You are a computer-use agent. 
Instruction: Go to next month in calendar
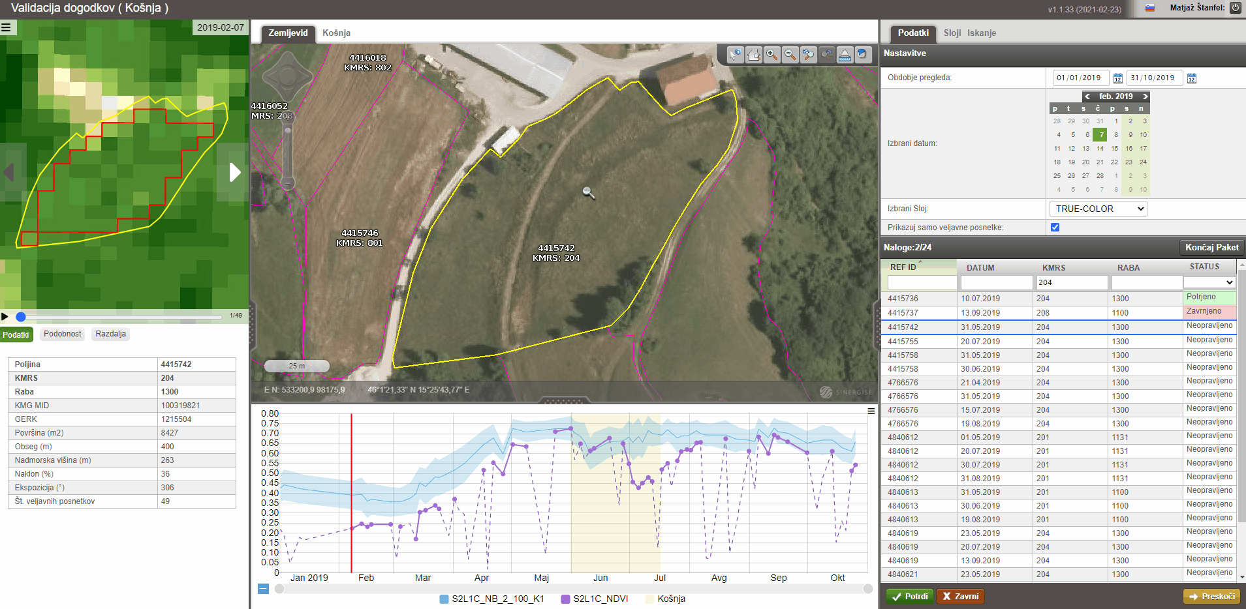point(1145,97)
